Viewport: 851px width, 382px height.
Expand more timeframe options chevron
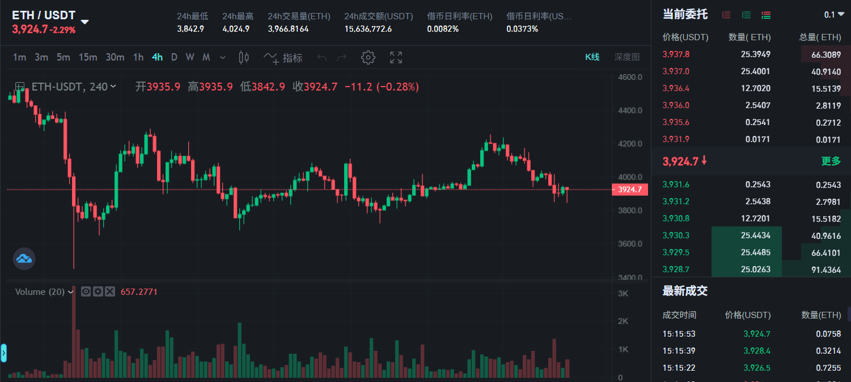pyautogui.click(x=223, y=57)
